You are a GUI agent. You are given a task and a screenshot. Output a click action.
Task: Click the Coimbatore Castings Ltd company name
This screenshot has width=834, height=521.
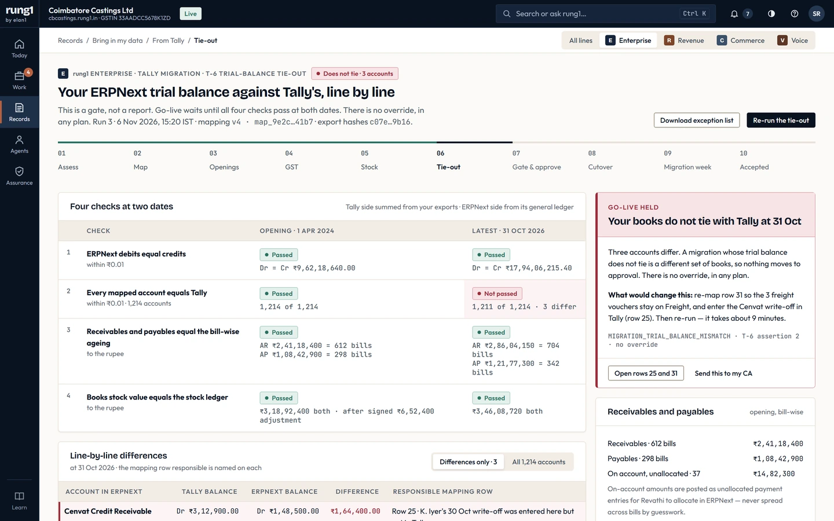coord(91,10)
